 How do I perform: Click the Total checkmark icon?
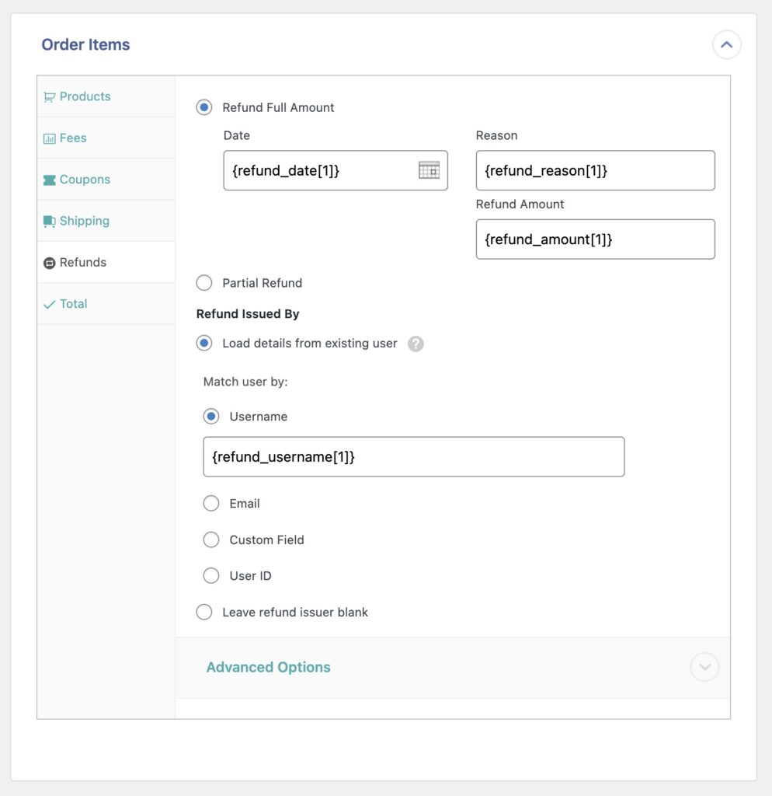pyautogui.click(x=51, y=303)
